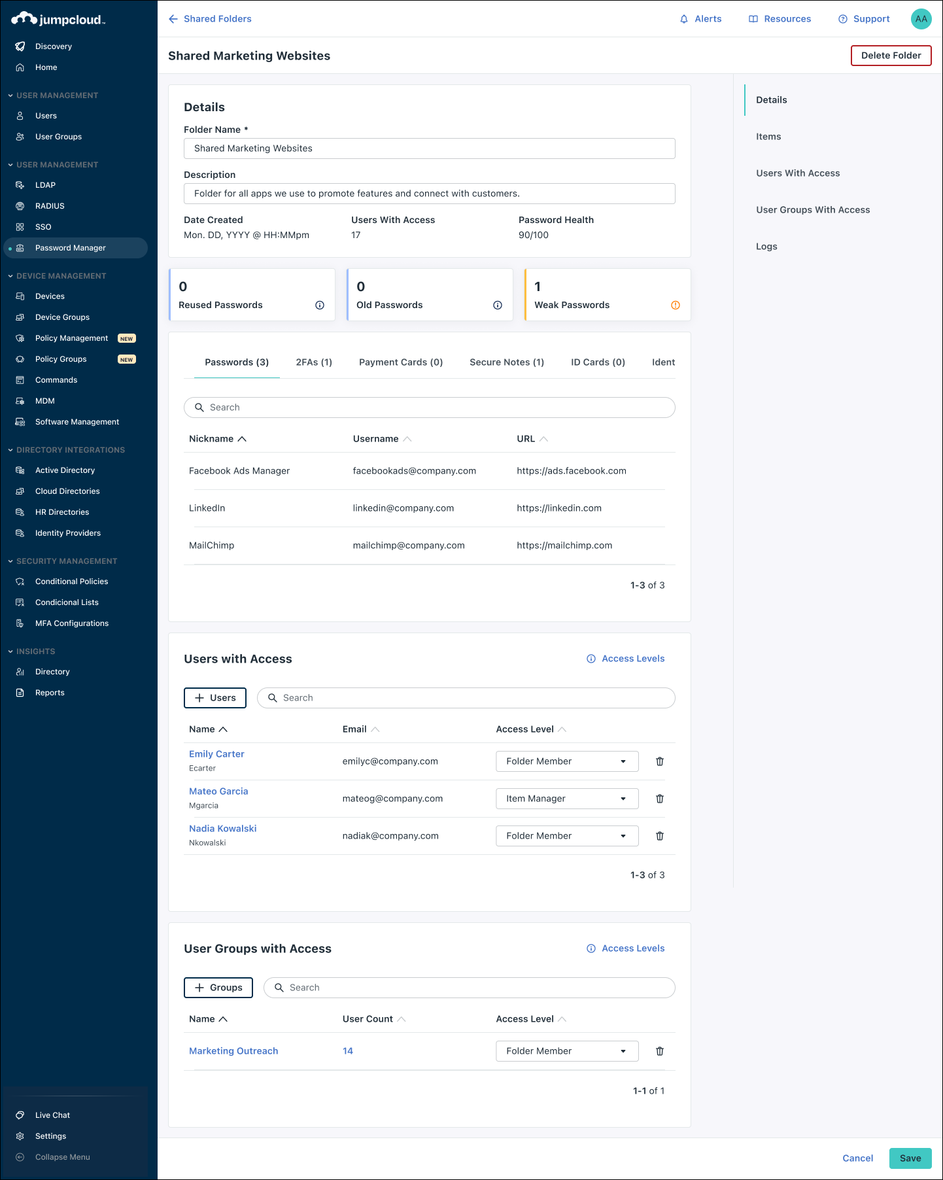
Task: Open Emily Carter's Folder Member dropdown
Action: (x=566, y=761)
